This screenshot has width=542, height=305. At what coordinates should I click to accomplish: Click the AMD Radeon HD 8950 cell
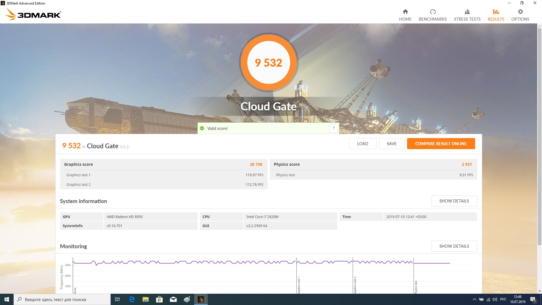coord(150,217)
